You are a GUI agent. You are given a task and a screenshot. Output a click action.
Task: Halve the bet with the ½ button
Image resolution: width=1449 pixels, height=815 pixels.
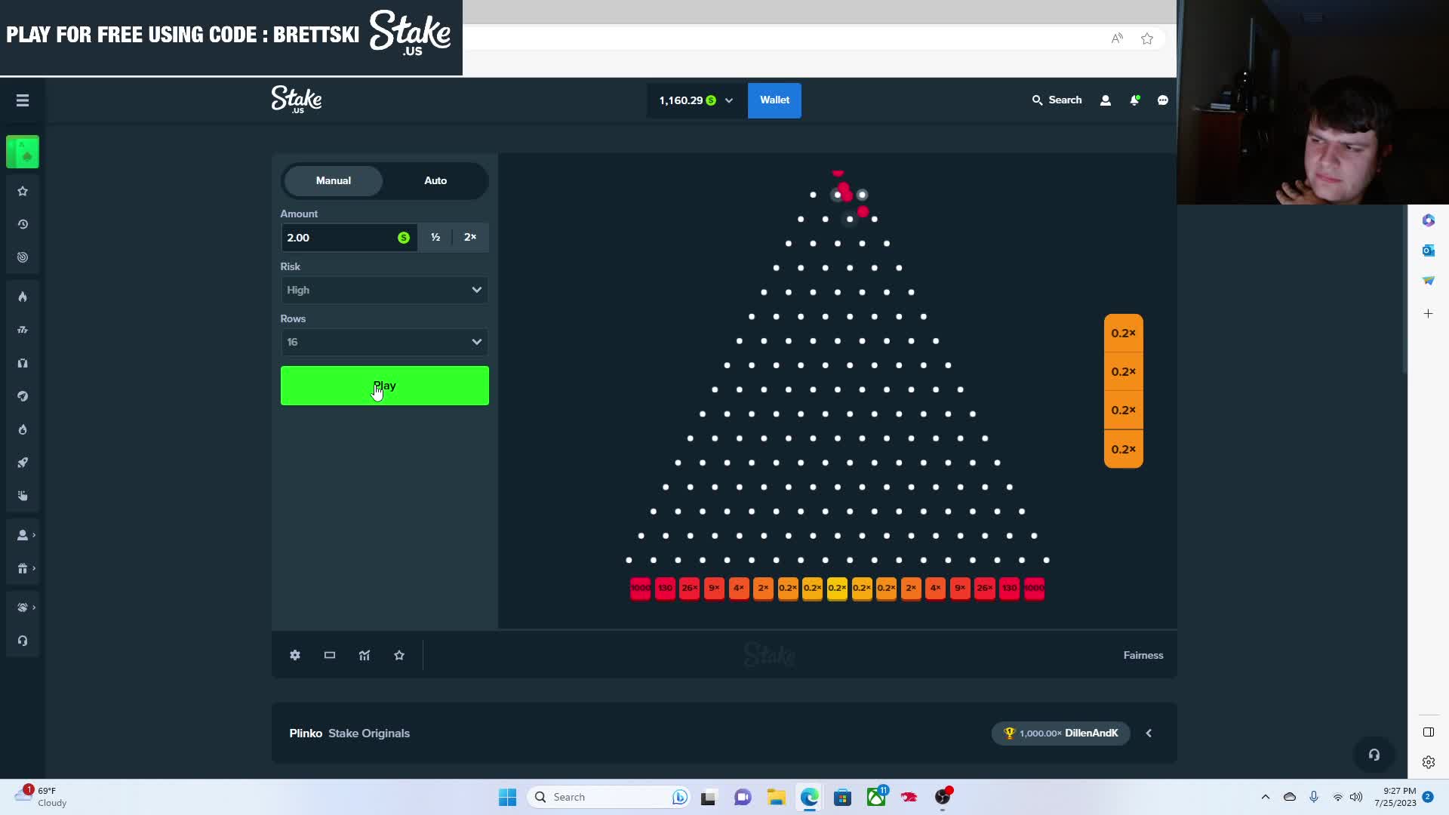435,237
